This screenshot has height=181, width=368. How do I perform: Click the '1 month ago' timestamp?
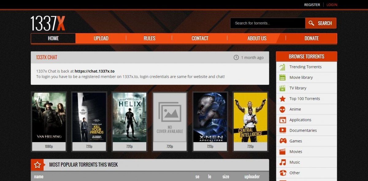pos(252,58)
